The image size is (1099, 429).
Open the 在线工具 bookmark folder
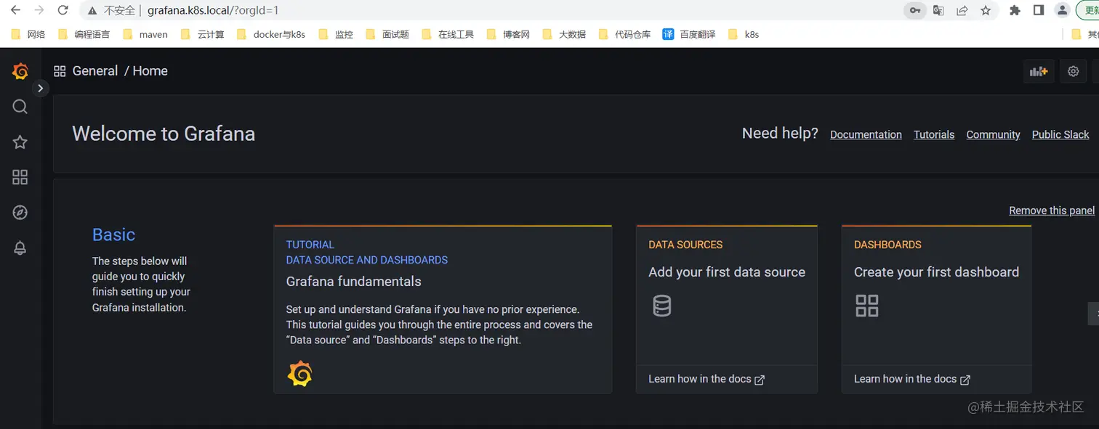point(448,34)
